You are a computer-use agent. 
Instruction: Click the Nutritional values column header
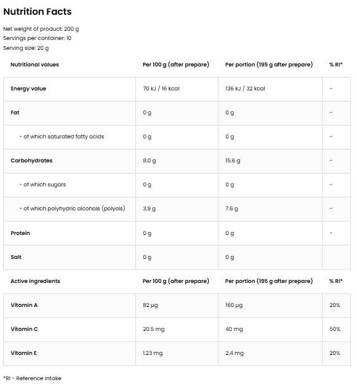pyautogui.click(x=34, y=65)
